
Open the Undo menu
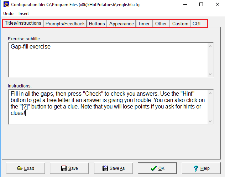[x=8, y=13]
